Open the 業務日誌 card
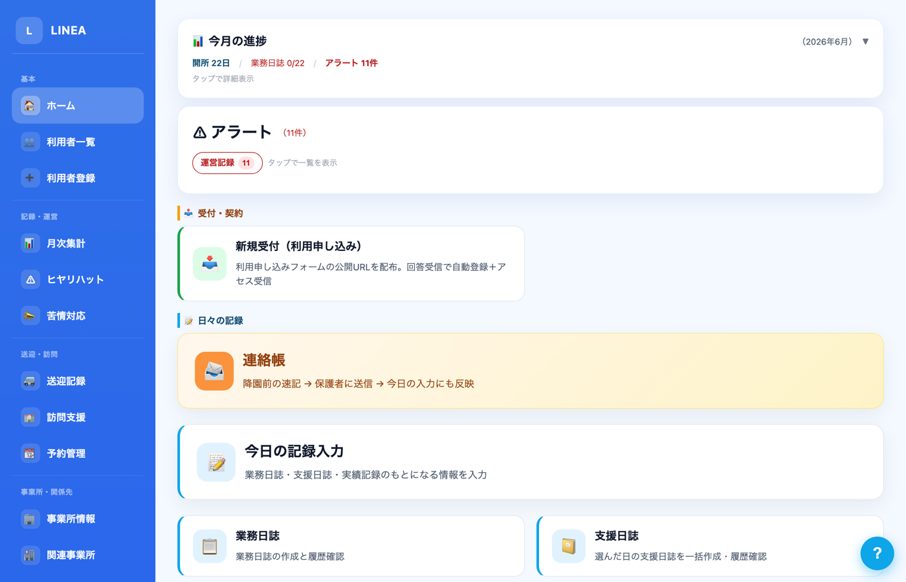This screenshot has width=906, height=582. 351,546
